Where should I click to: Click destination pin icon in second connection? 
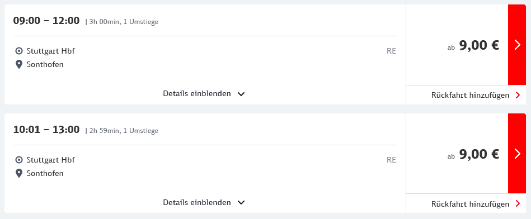[x=19, y=173]
